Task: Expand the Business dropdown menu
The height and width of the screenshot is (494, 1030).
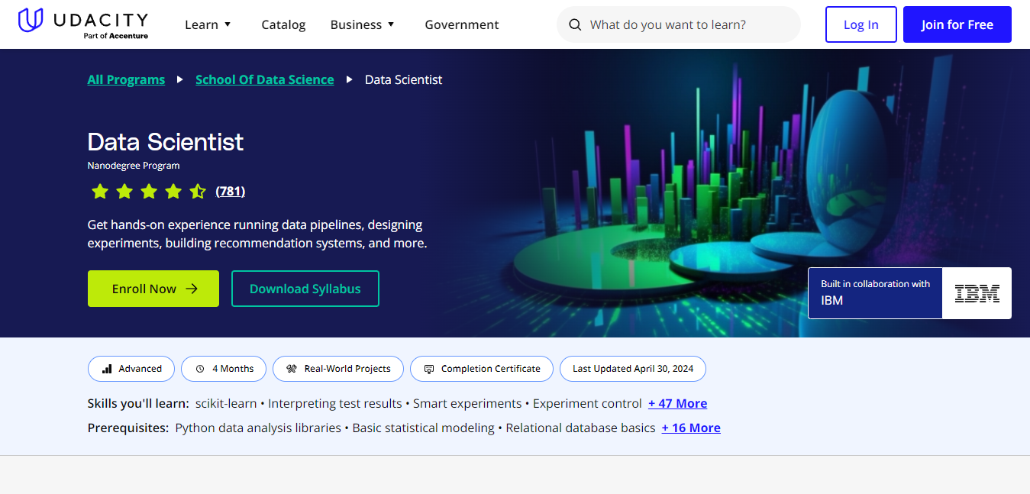Action: [x=363, y=24]
